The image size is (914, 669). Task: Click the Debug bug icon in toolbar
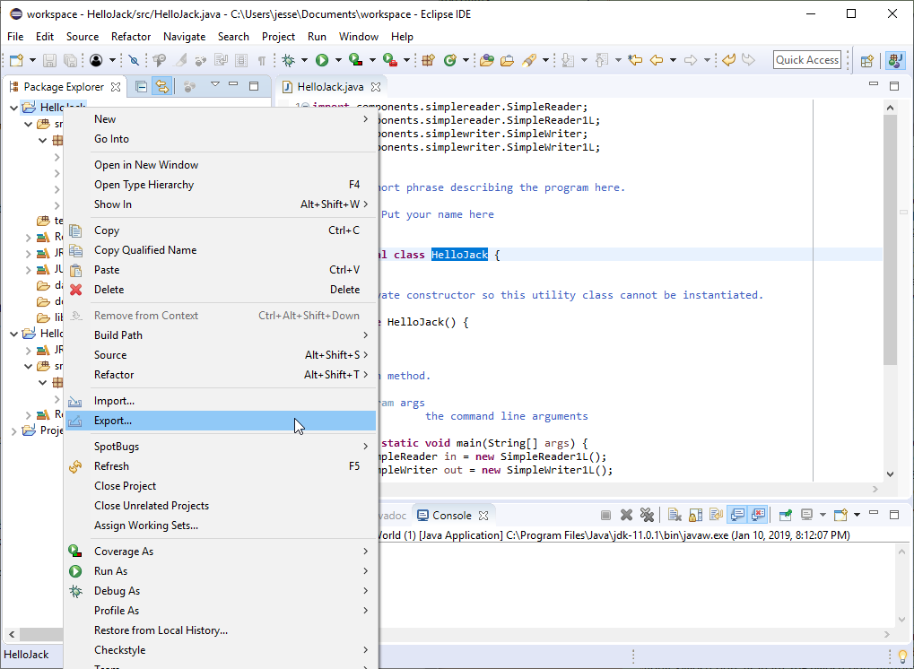pos(288,60)
